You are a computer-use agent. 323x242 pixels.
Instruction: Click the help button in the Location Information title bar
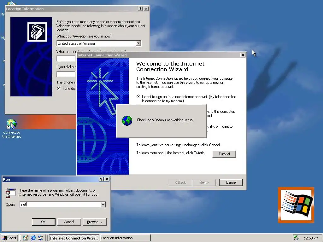coord(140,9)
